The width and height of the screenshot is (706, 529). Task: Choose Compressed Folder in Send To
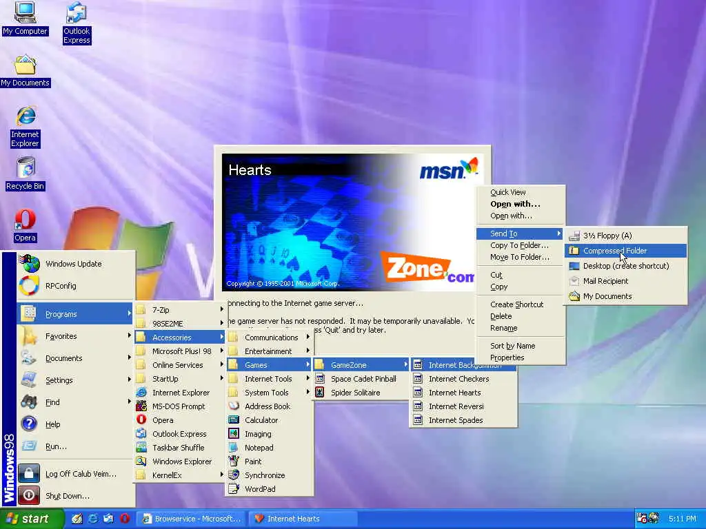[x=626, y=251]
